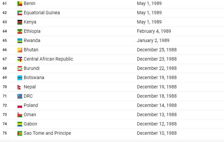
Task: Click the Sao Tome and Principe flag
Action: [20, 133]
